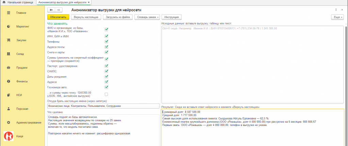Viewport: 348px width, 146px height.
Task: Enable суммы через точку checkbox
Action: [x=106, y=94]
